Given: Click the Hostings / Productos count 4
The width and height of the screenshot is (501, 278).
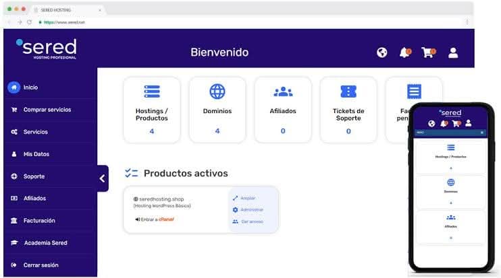Looking at the screenshot, I should 152,131.
